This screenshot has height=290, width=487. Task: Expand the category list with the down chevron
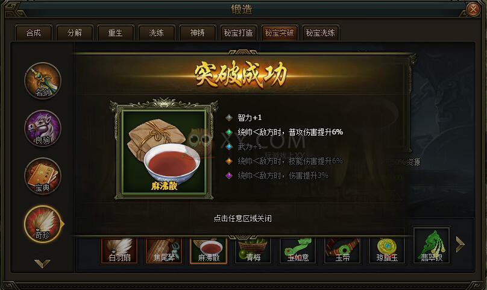pos(42,263)
